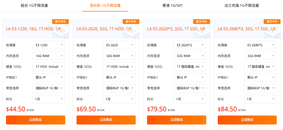Expand the 16G RAM memory dropdown
Image resolution: width=283 pixels, height=130 pixels.
tap(49, 56)
